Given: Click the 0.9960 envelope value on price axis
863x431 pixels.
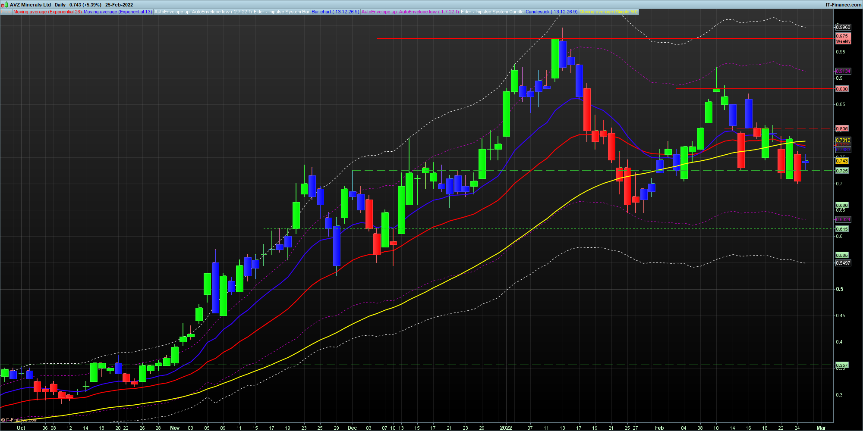Looking at the screenshot, I should pos(843,27).
